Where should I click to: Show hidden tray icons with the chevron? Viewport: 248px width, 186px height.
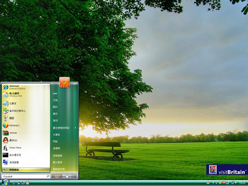[213, 183]
